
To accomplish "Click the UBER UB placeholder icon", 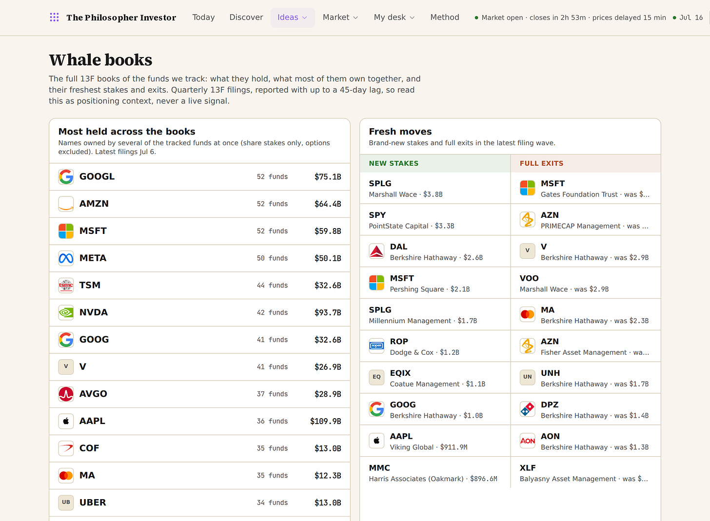I will pos(66,502).
